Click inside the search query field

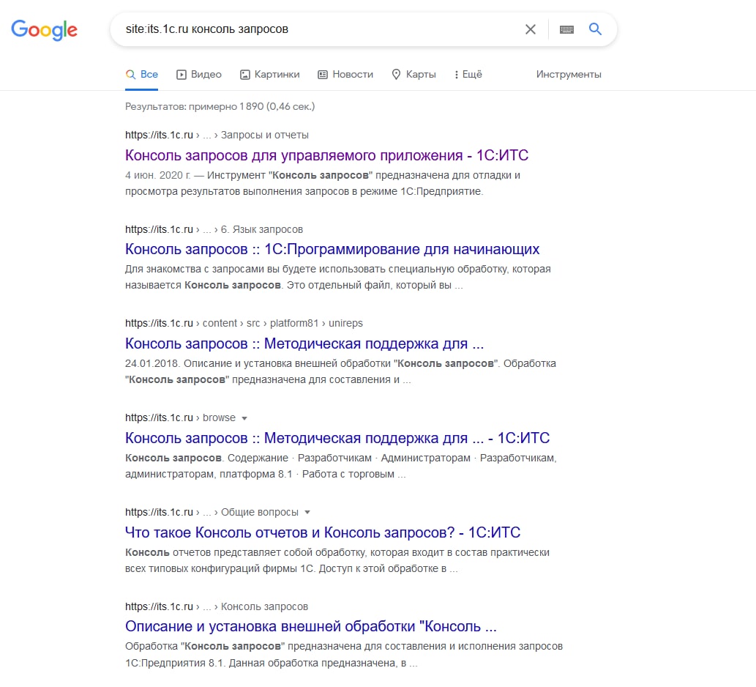click(318, 29)
